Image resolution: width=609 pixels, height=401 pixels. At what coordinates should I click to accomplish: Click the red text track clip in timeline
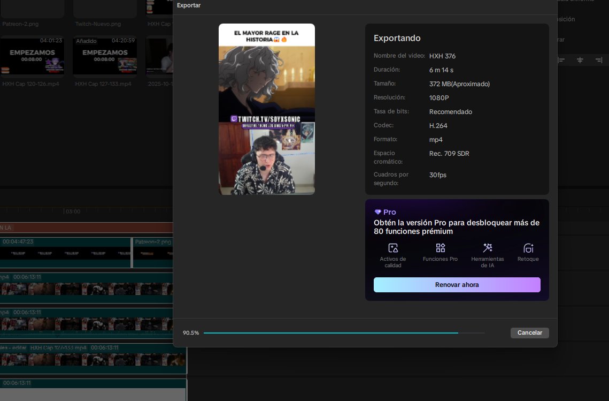86,228
